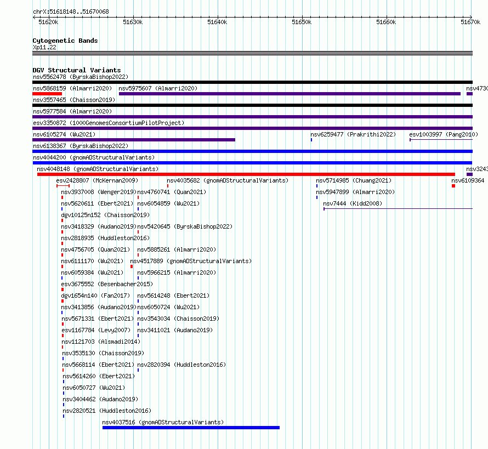
Task: Click the red esv2428807 interval glyph
Action: [x=63, y=186]
